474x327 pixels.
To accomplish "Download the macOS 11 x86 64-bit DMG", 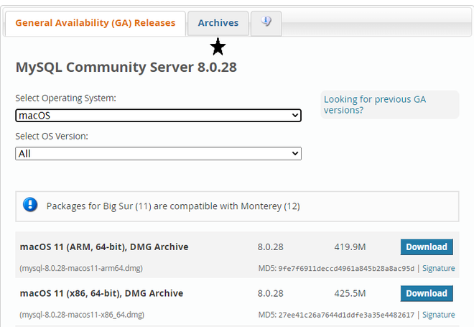I will coord(427,293).
